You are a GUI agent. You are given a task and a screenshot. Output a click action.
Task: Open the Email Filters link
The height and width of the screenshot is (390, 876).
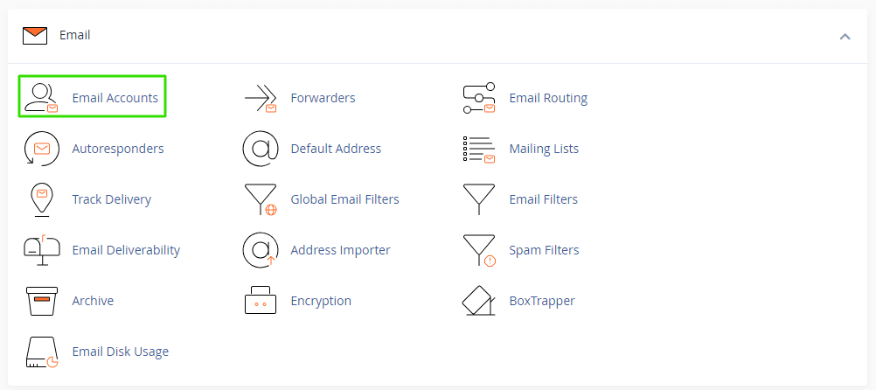tap(543, 199)
